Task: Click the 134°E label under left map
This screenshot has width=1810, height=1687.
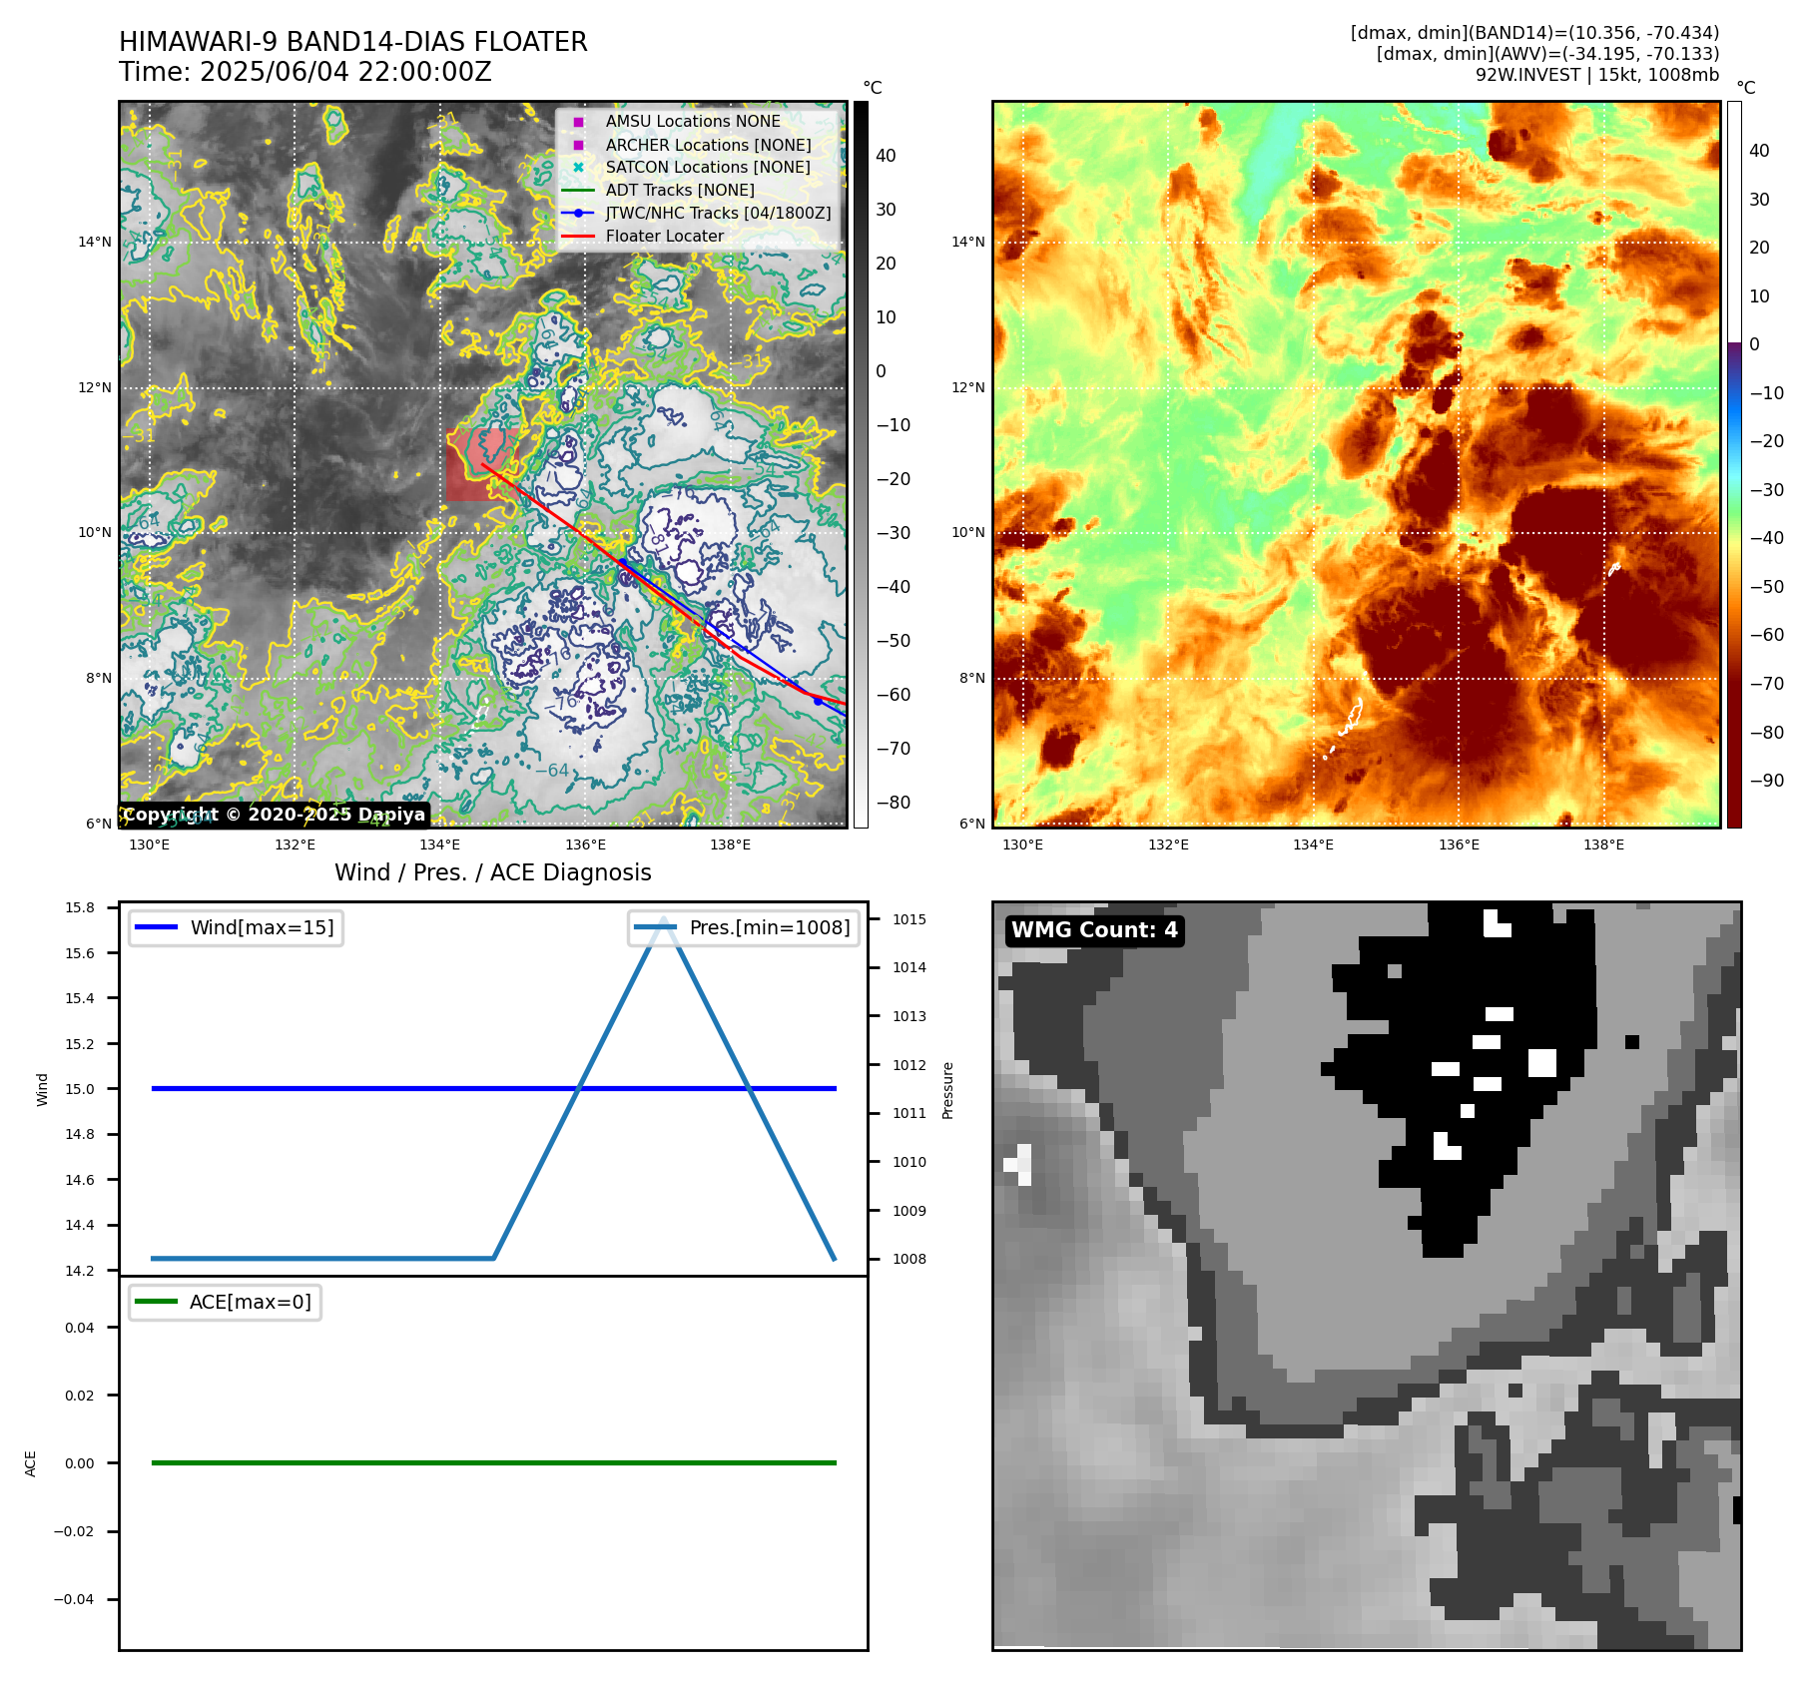Action: [440, 844]
